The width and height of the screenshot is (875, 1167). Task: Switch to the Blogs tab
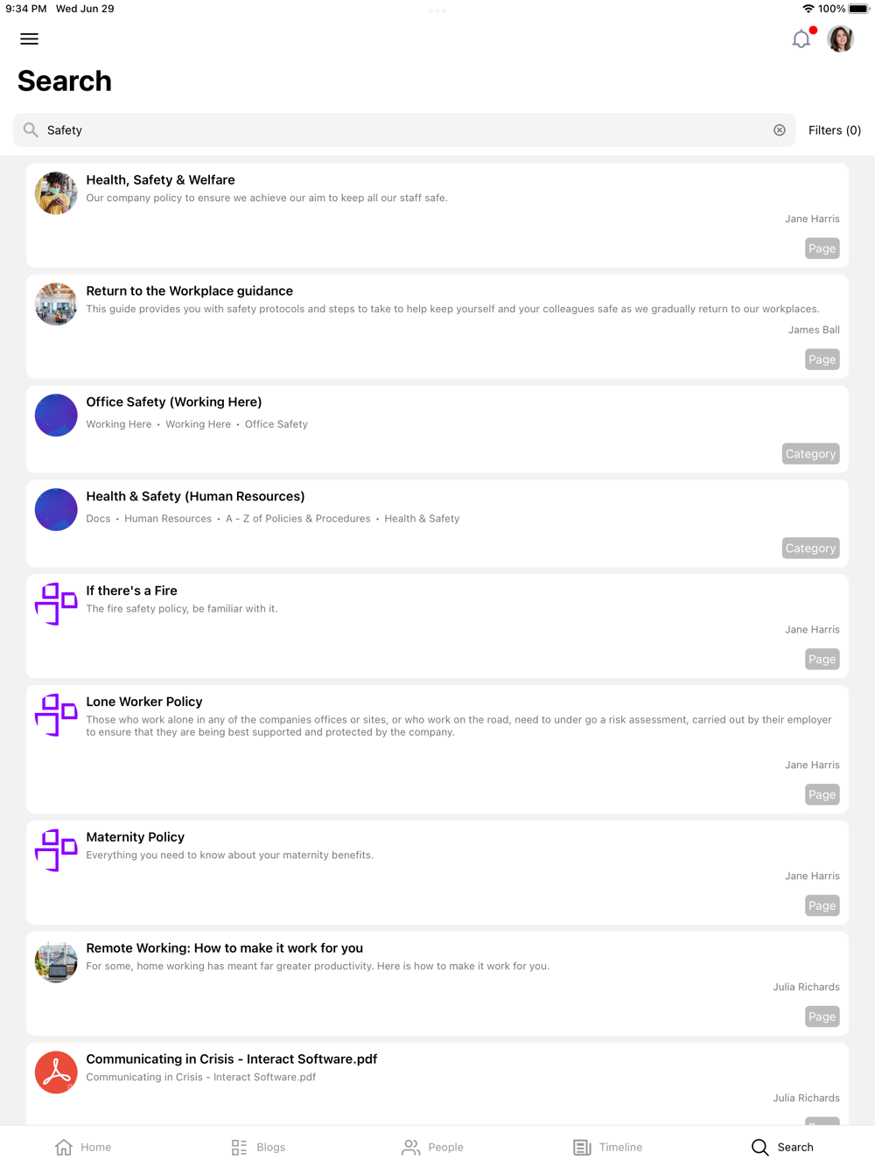click(258, 1147)
